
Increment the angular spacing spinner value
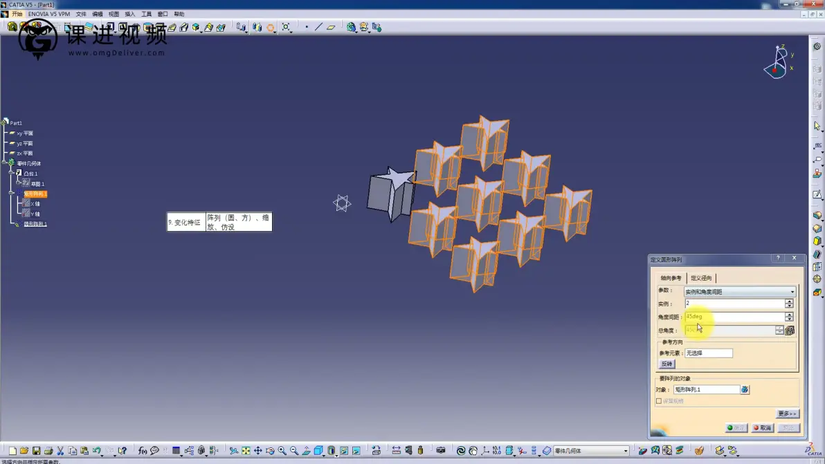[x=789, y=314]
